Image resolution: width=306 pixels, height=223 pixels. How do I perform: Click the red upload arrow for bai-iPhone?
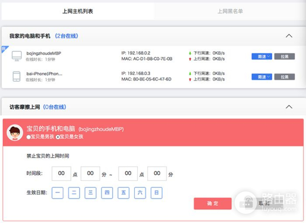pos(190,79)
